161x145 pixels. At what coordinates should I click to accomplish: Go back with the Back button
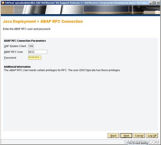point(113,136)
